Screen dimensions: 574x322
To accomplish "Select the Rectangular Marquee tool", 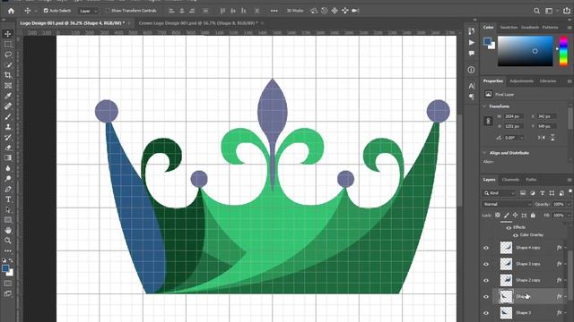I will [8, 44].
